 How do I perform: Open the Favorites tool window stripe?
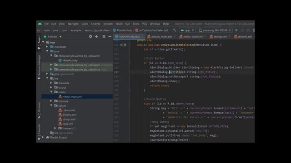pos(39,132)
